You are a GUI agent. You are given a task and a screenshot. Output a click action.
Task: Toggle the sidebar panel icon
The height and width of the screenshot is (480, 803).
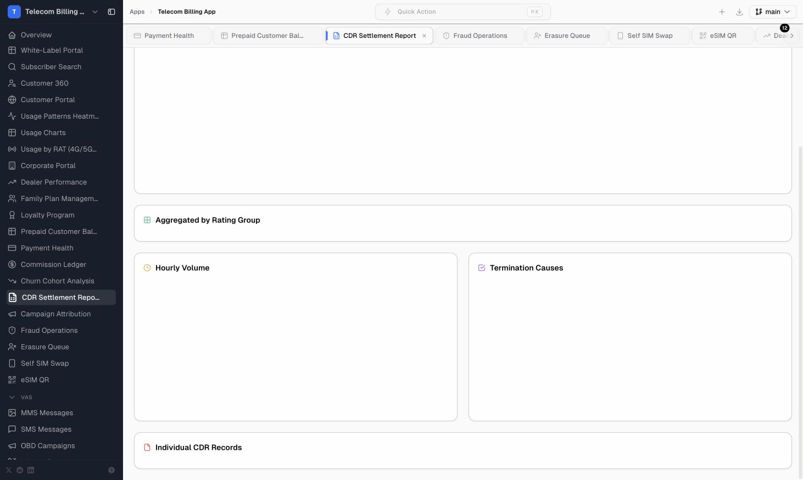[111, 12]
